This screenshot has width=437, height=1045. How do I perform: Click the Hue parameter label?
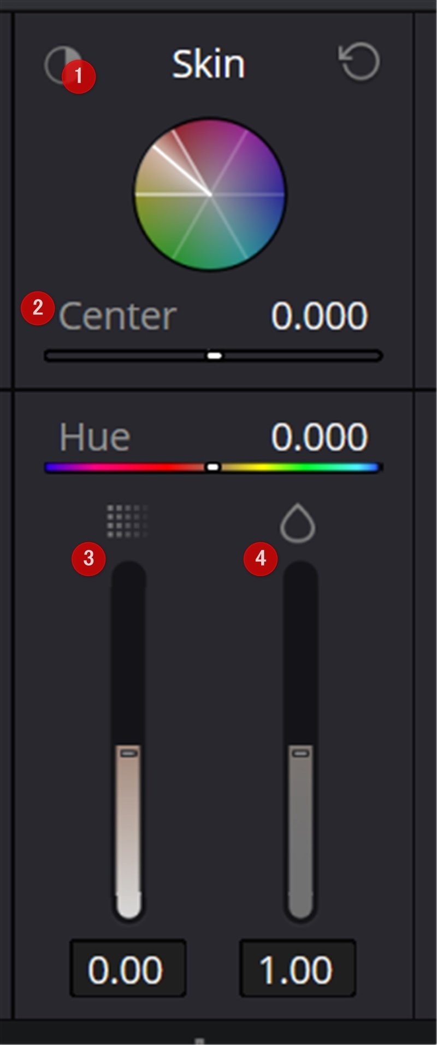click(95, 437)
